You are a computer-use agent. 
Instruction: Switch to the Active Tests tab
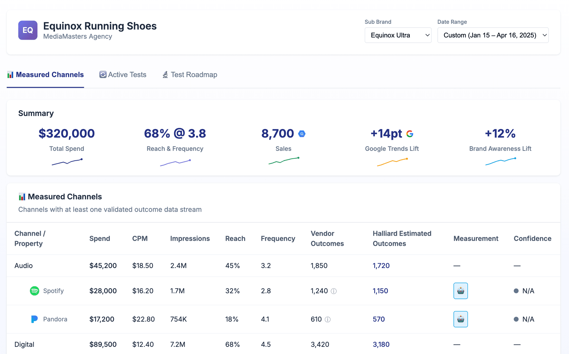(123, 75)
